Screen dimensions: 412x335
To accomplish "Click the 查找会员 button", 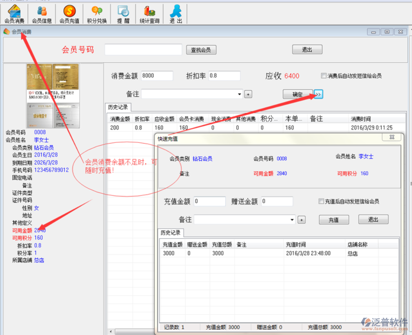I will pyautogui.click(x=201, y=50).
